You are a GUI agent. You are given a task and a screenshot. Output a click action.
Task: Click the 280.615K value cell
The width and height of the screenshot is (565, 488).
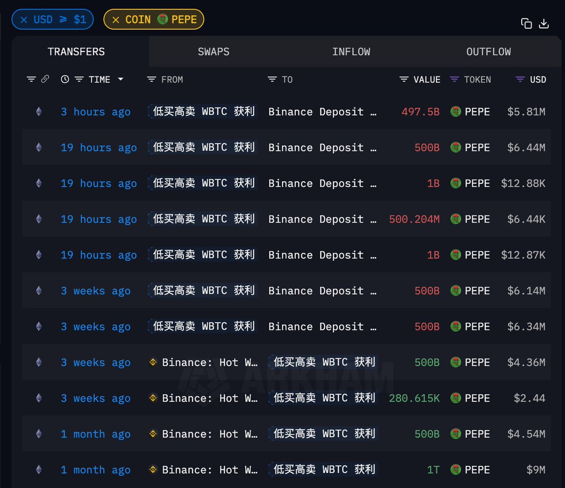tap(414, 398)
